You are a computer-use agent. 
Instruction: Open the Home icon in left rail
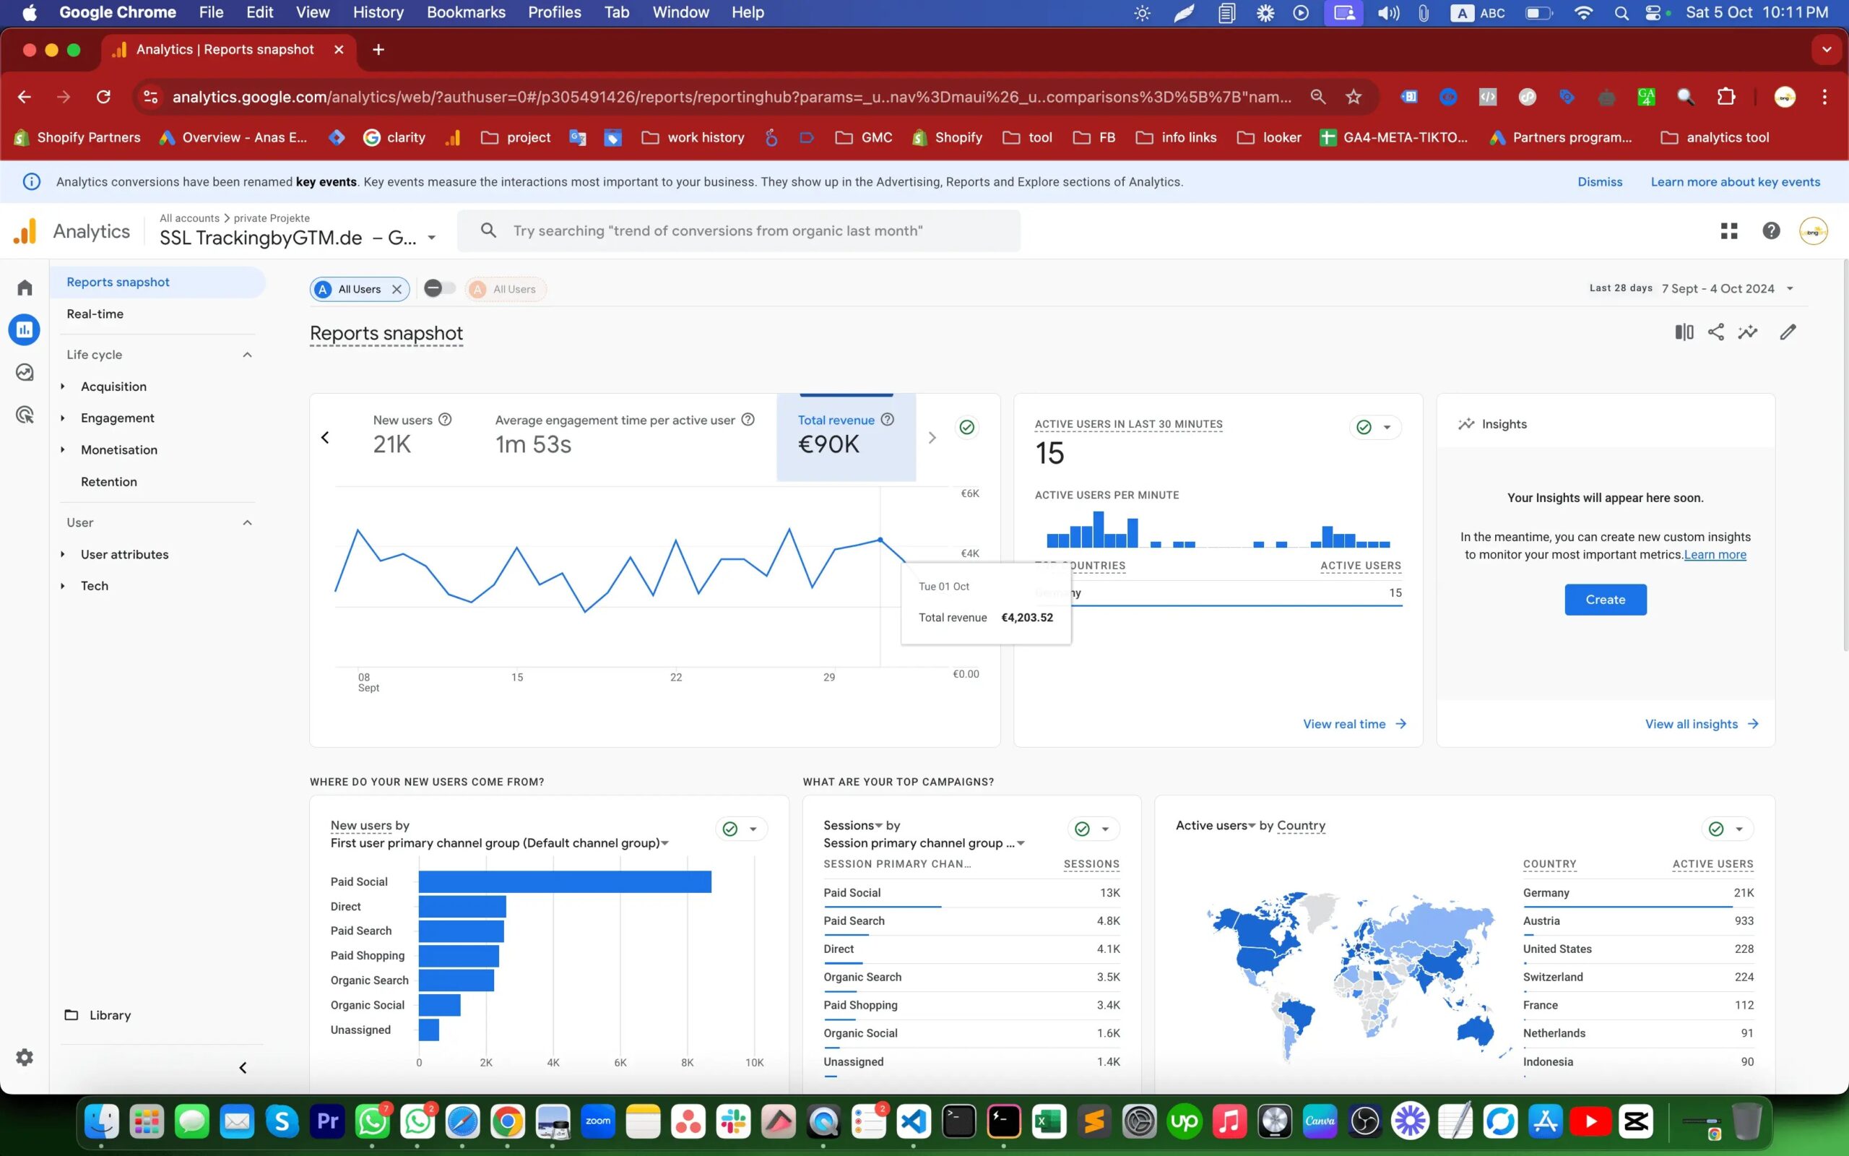coord(25,288)
